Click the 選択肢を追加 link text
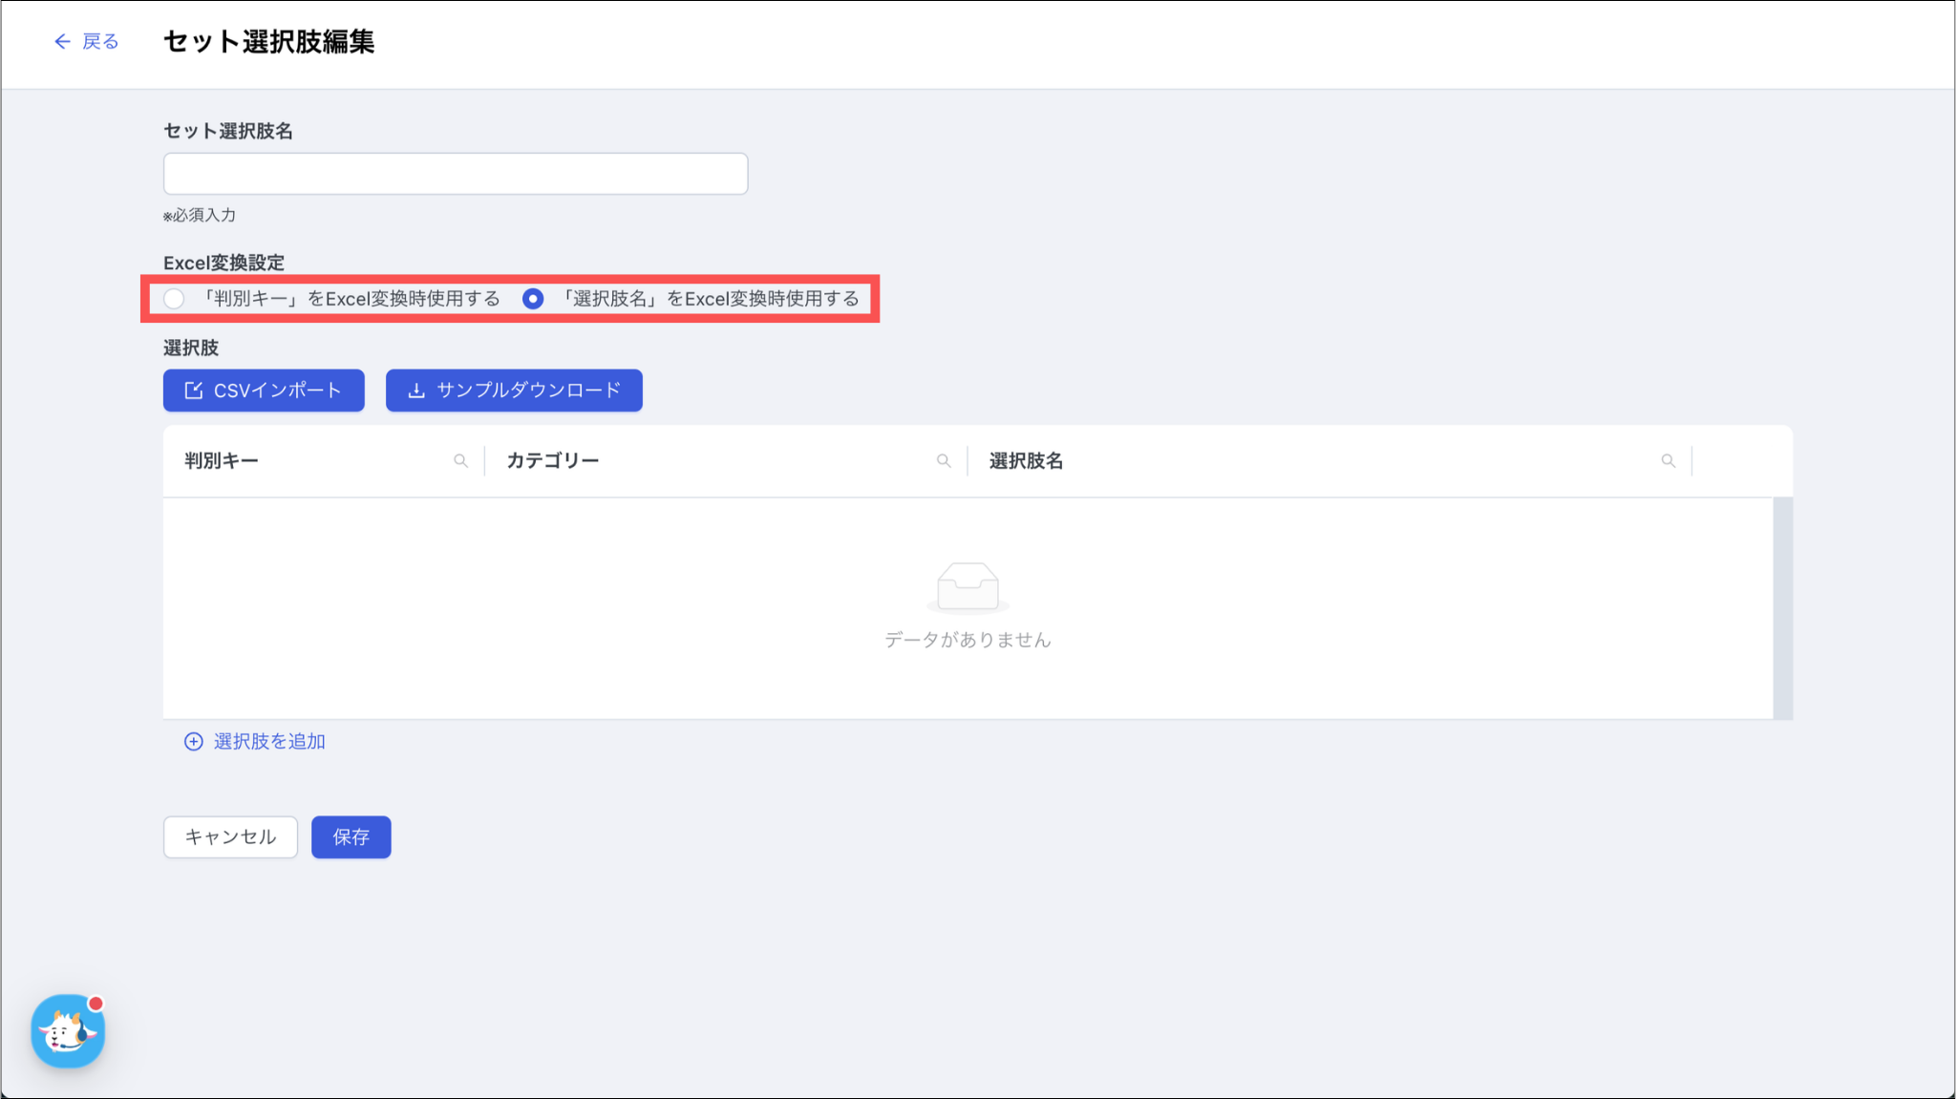This screenshot has width=1956, height=1099. click(269, 742)
